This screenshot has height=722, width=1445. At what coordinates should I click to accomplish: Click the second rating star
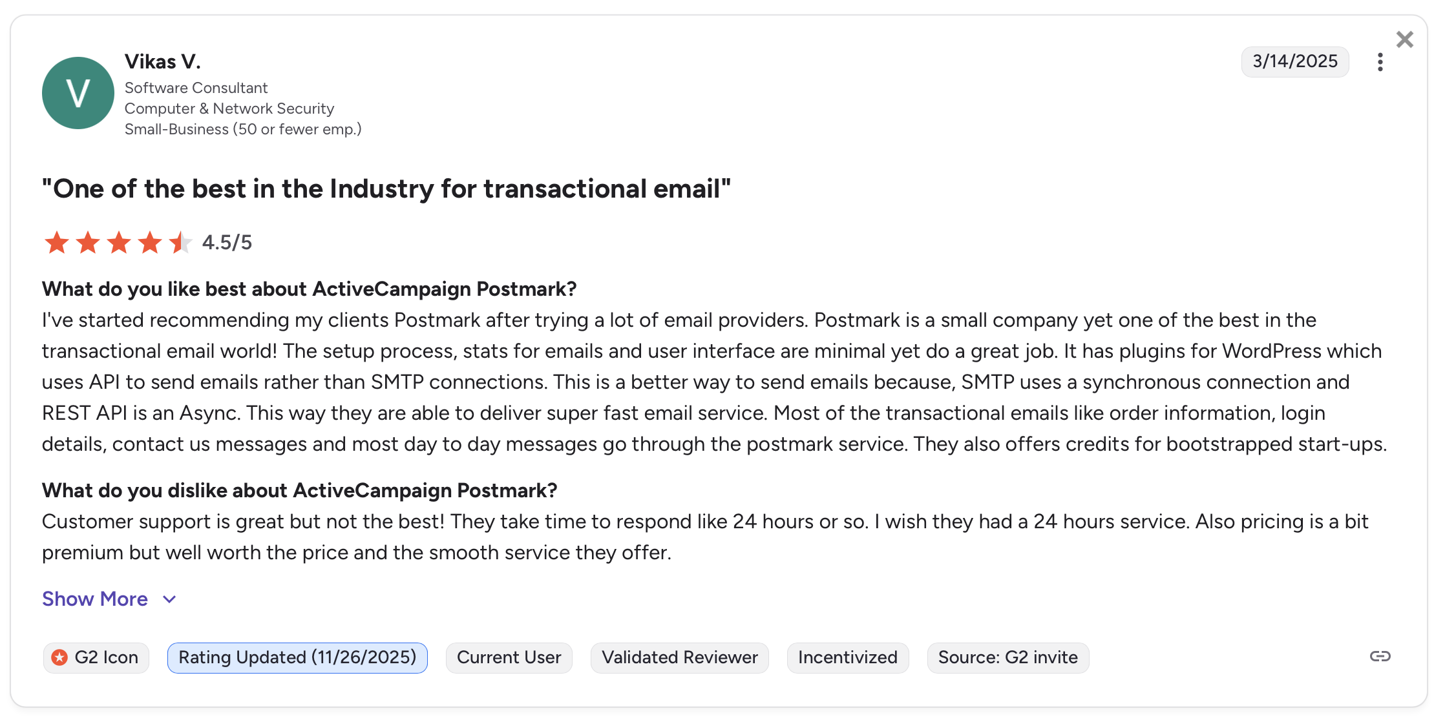click(x=88, y=243)
